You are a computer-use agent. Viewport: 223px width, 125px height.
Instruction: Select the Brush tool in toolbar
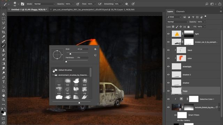(x=3, y=46)
